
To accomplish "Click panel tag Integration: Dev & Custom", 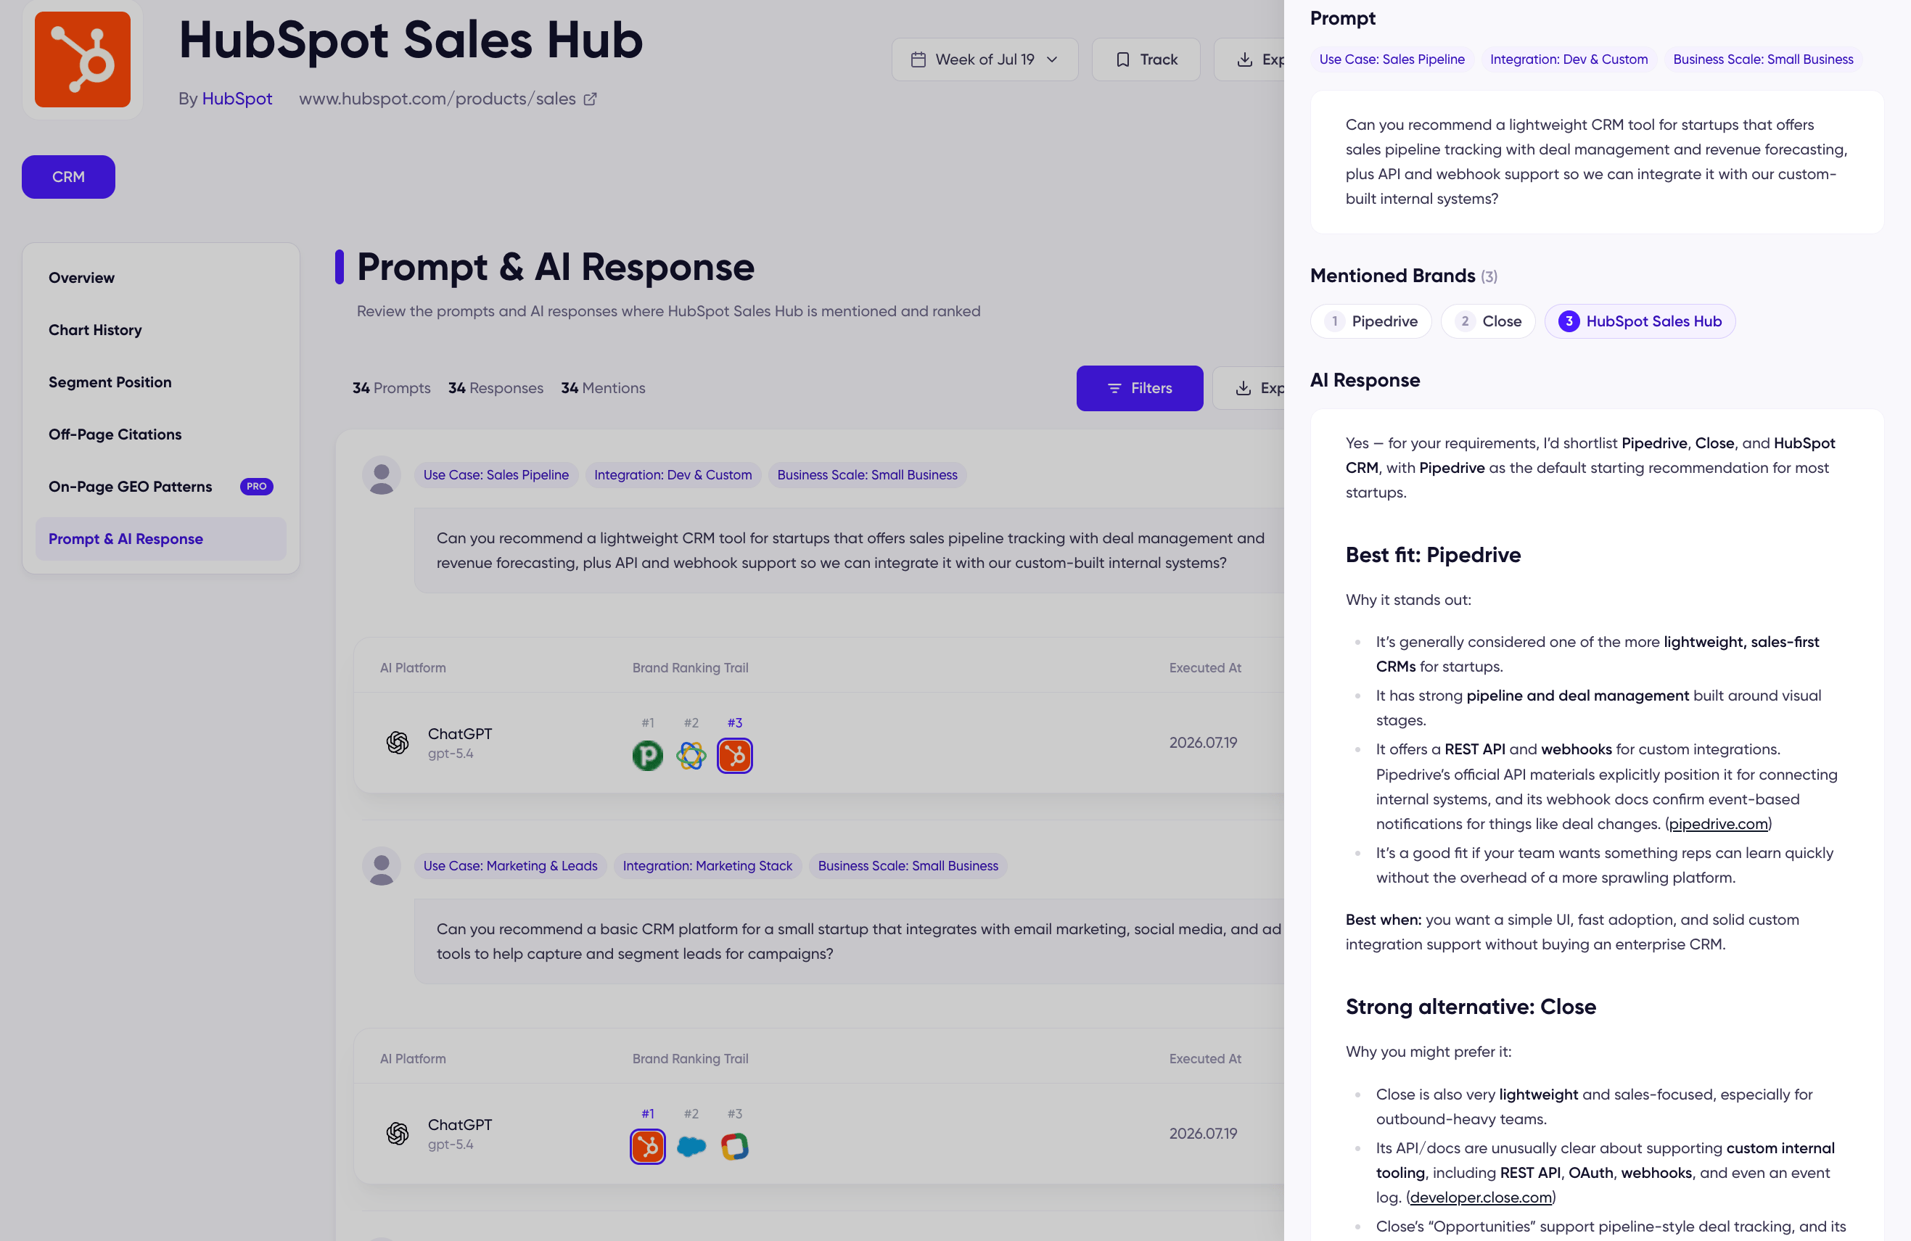I will [x=1569, y=59].
